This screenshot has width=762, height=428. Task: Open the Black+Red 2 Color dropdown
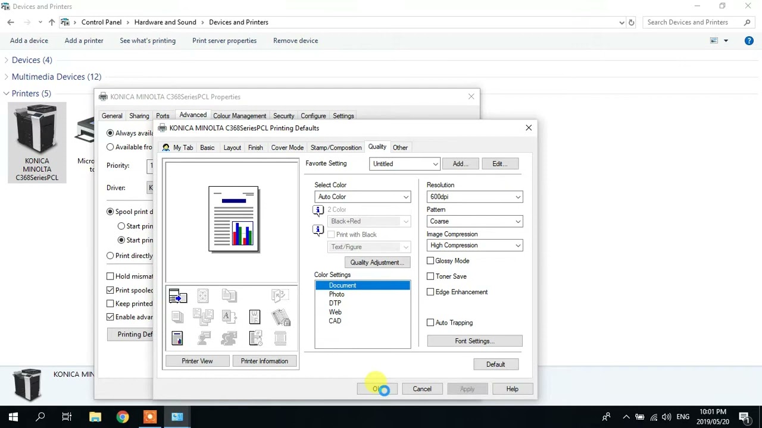369,221
